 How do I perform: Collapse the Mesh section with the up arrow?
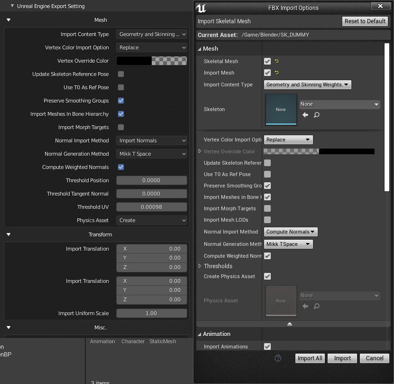290,324
